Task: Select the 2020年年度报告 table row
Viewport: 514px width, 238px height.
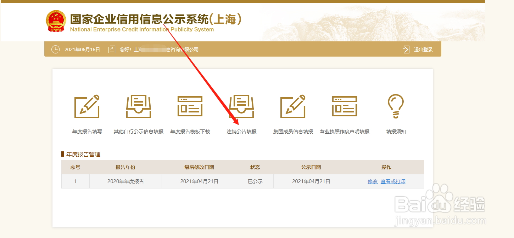Action: [x=125, y=181]
